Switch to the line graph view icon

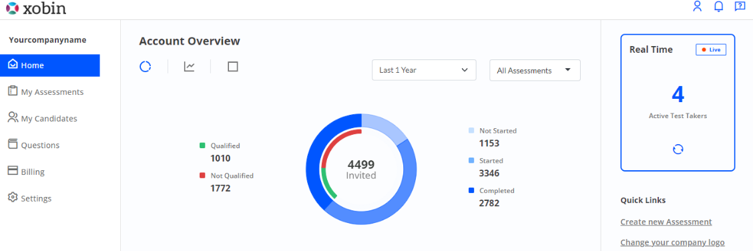tap(189, 67)
